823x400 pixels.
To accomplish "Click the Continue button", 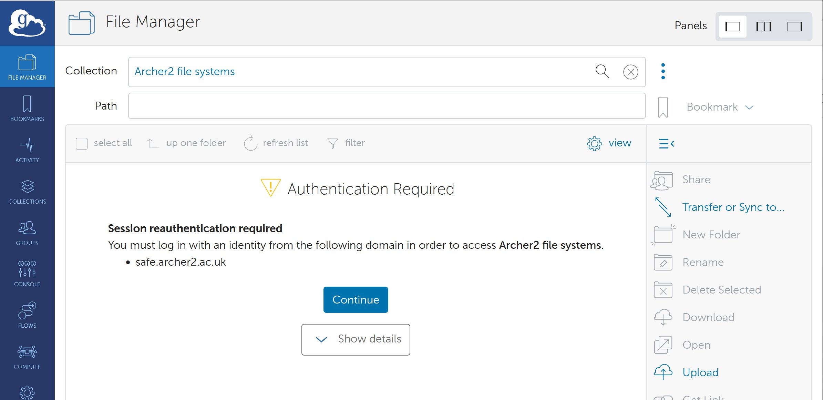I will pos(356,300).
